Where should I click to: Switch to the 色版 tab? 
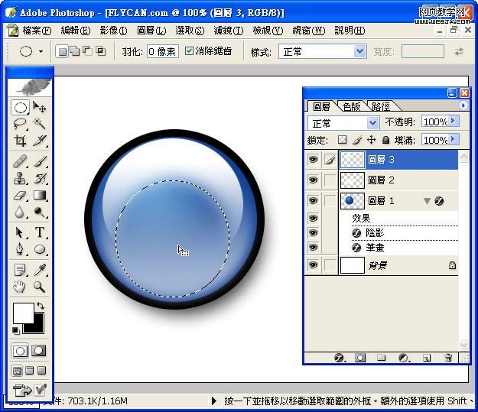point(352,106)
